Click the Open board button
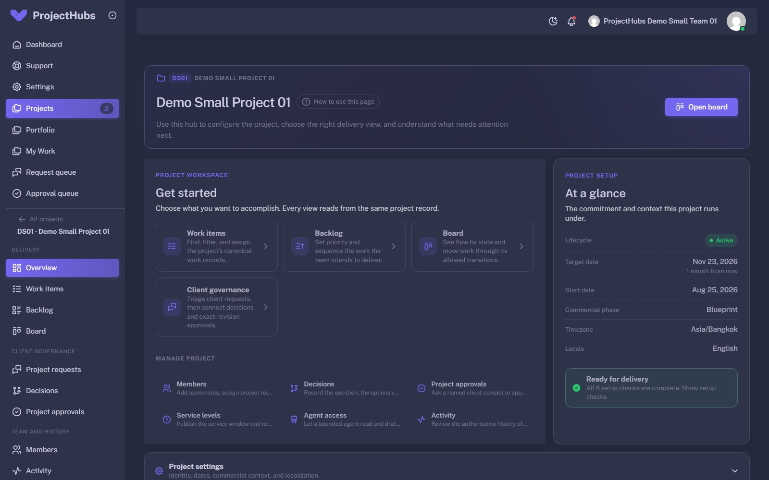 coord(701,107)
